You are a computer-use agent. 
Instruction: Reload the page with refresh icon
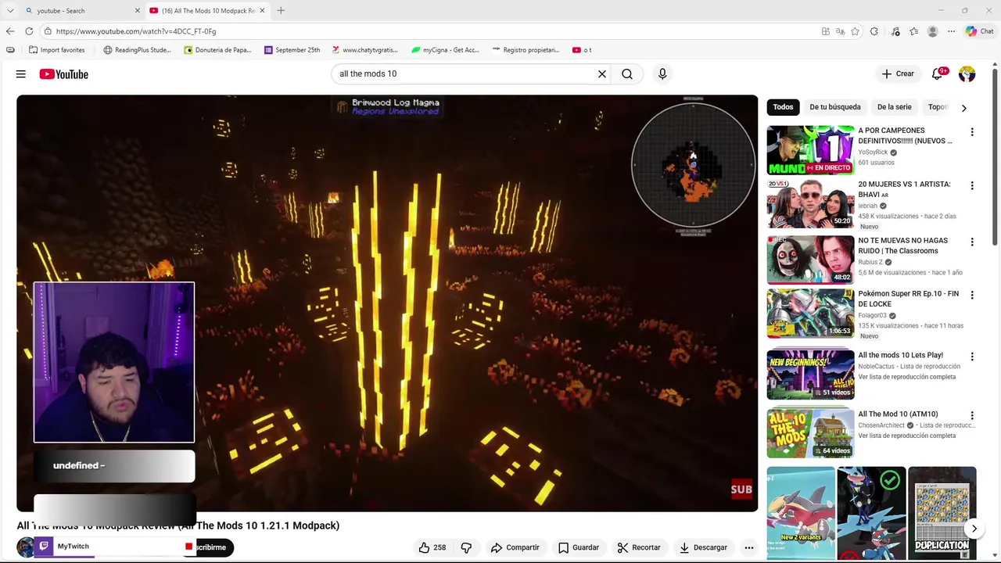(x=29, y=31)
